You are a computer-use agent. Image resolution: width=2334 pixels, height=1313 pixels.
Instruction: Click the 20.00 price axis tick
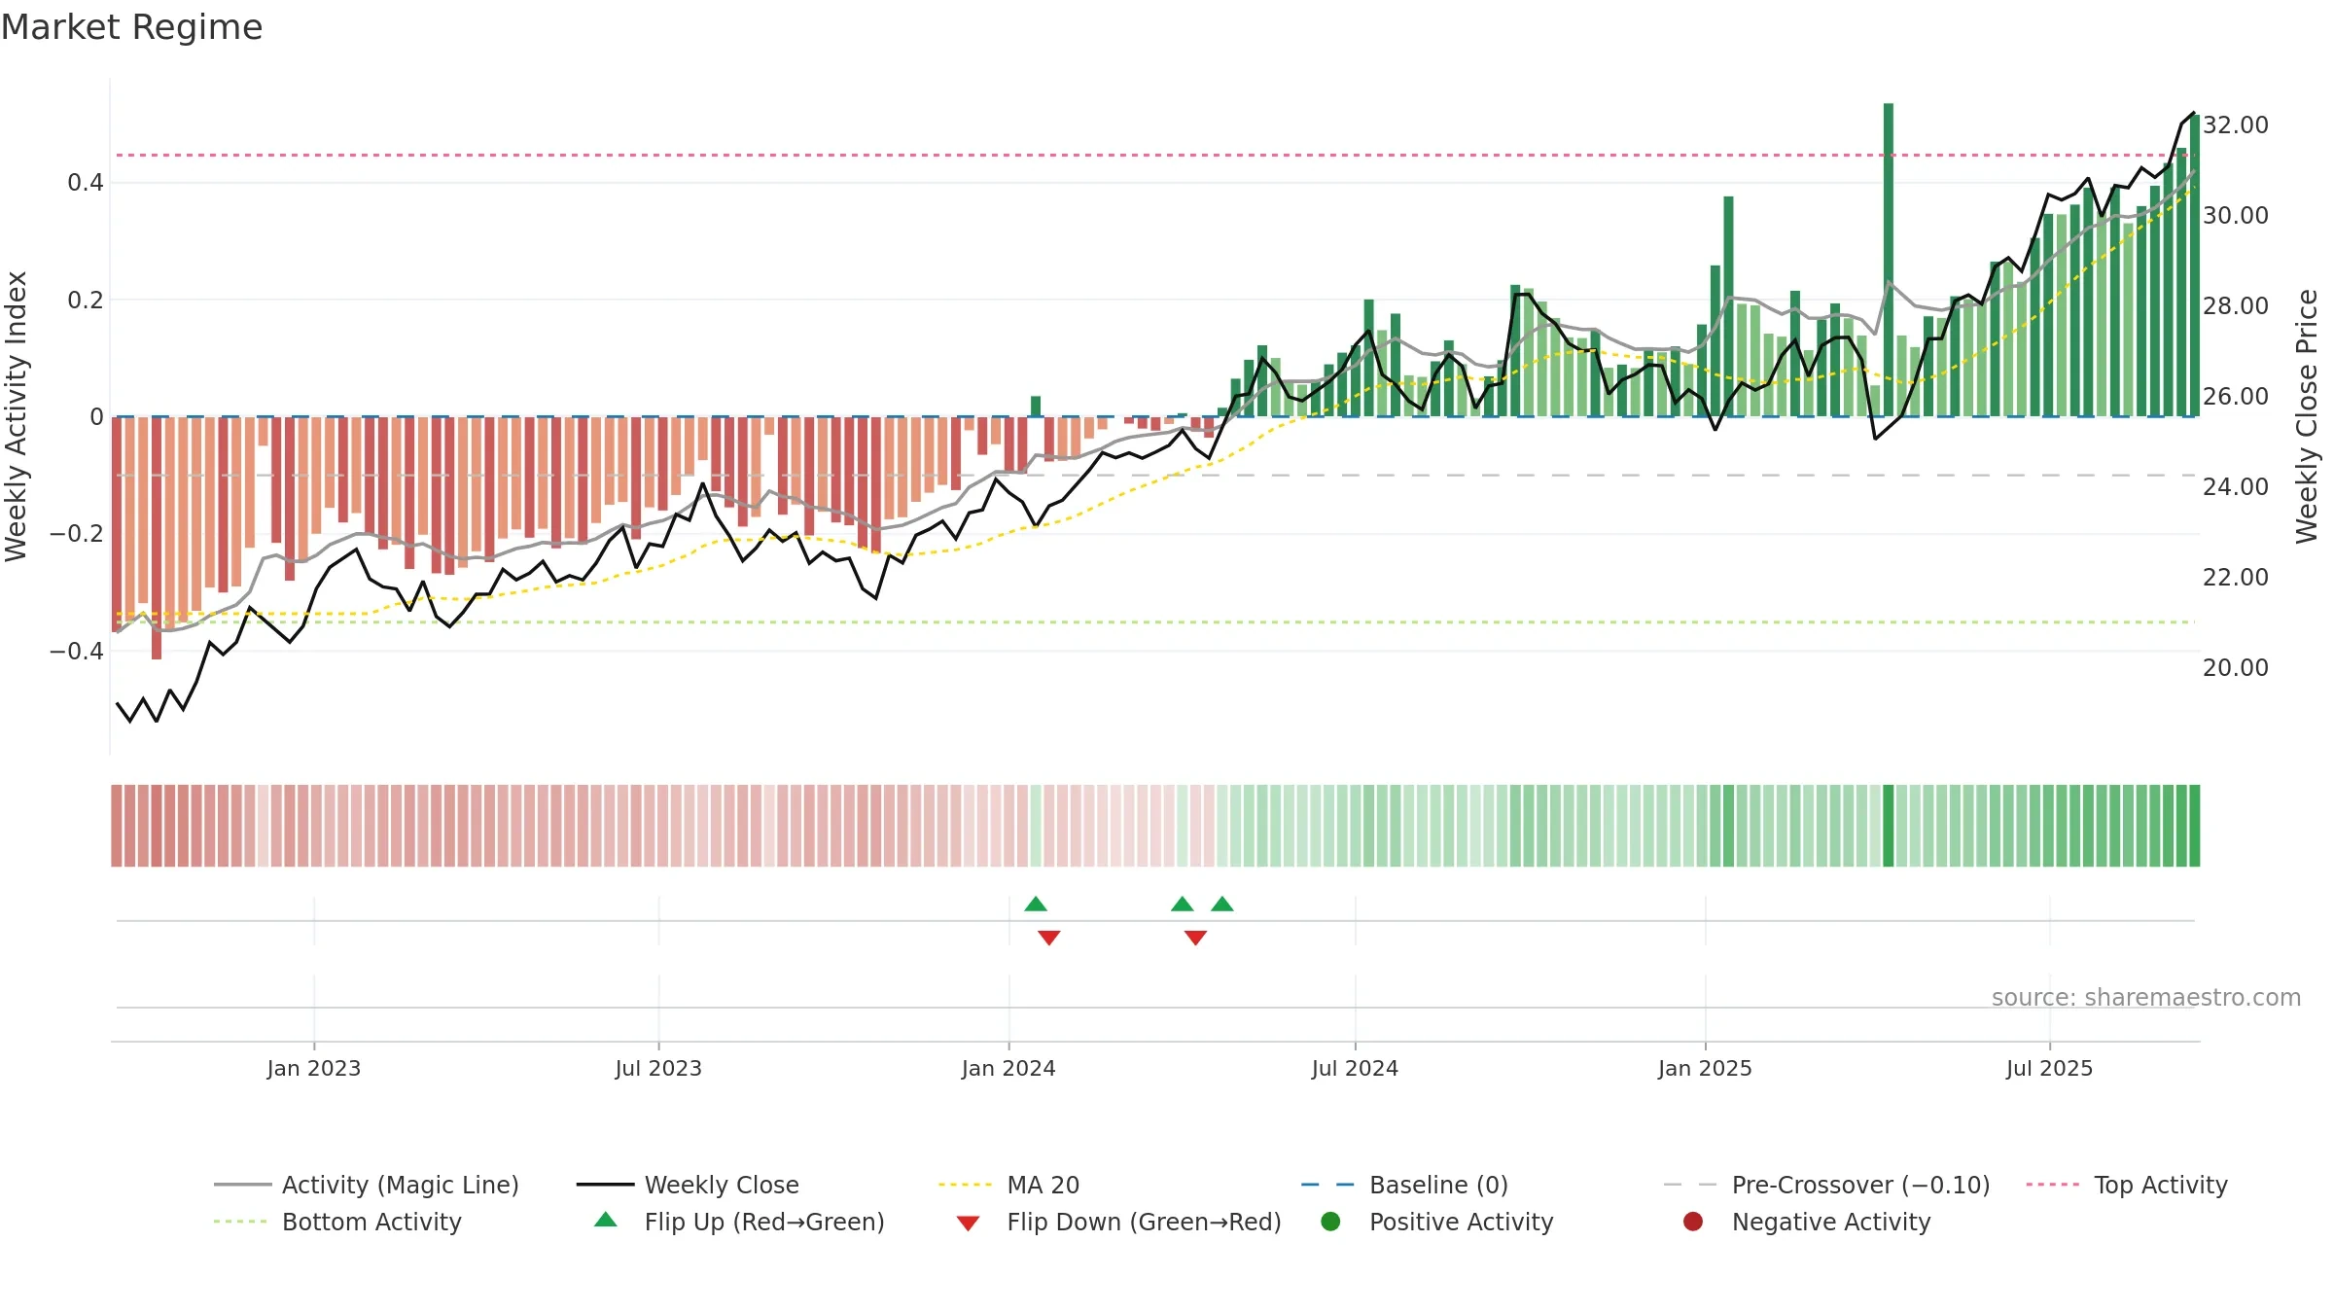tap(2236, 667)
